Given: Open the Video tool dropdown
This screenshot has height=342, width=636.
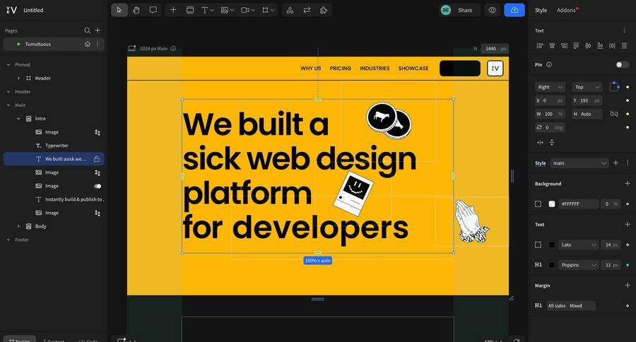Looking at the screenshot, I should point(248,10).
